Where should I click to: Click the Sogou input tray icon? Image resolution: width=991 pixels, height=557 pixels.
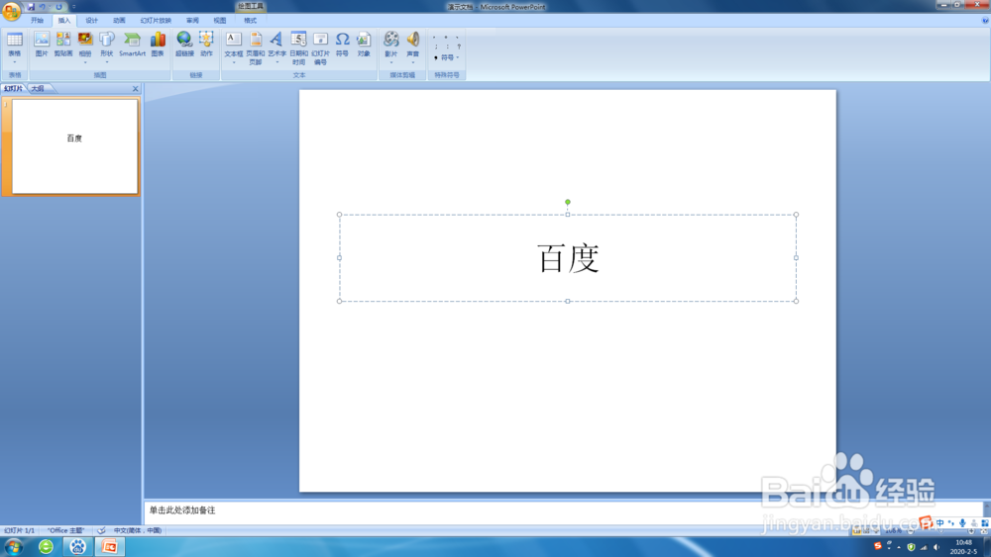(878, 546)
